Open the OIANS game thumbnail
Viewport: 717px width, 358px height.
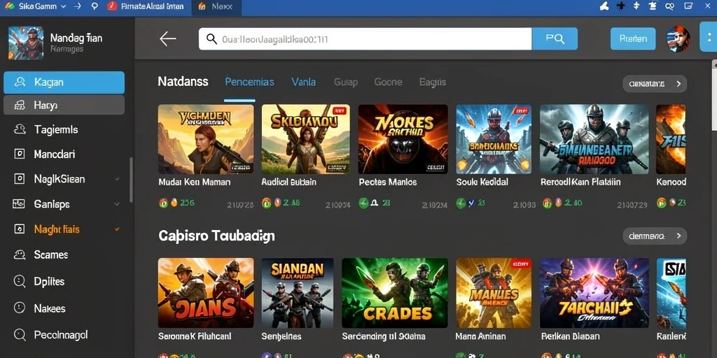click(x=206, y=293)
